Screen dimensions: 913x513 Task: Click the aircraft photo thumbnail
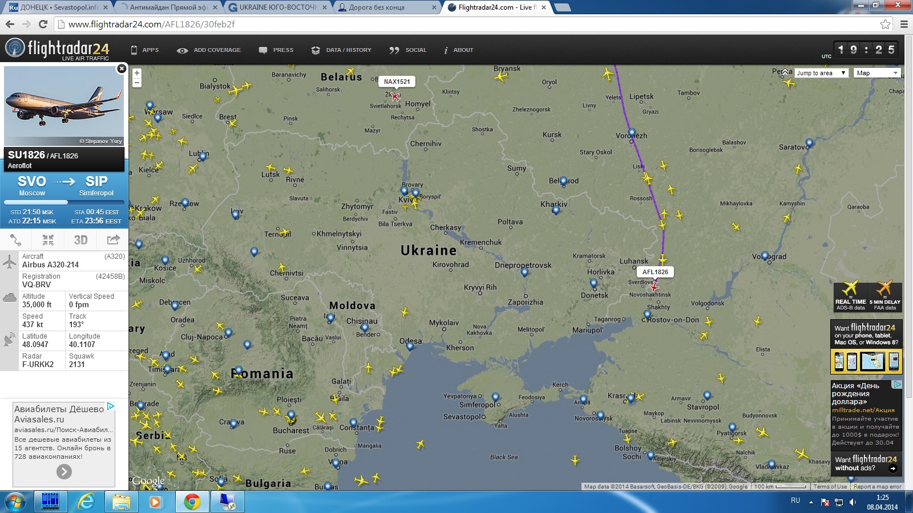coord(64,105)
